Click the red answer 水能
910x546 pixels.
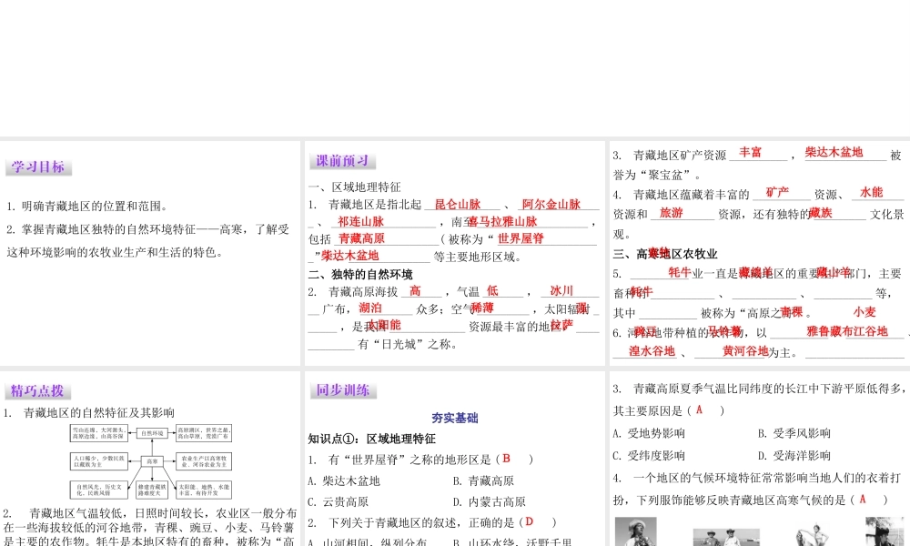[871, 192]
